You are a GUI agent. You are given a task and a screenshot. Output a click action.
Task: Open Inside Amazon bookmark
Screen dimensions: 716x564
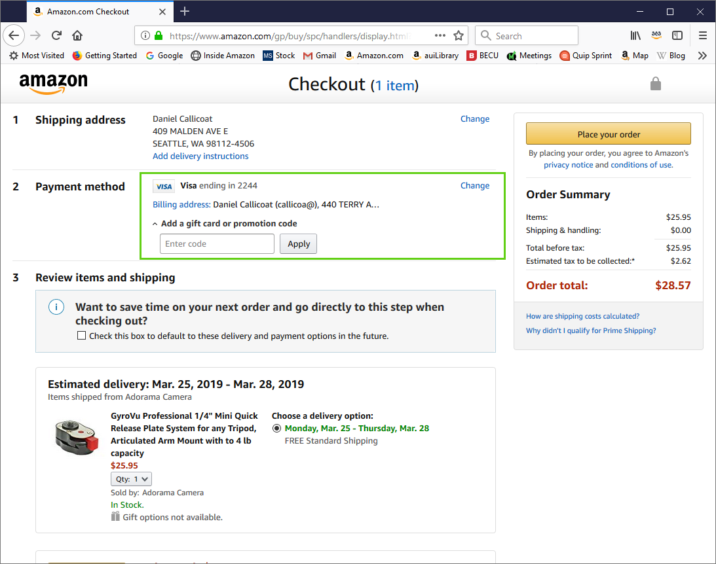[x=223, y=56]
